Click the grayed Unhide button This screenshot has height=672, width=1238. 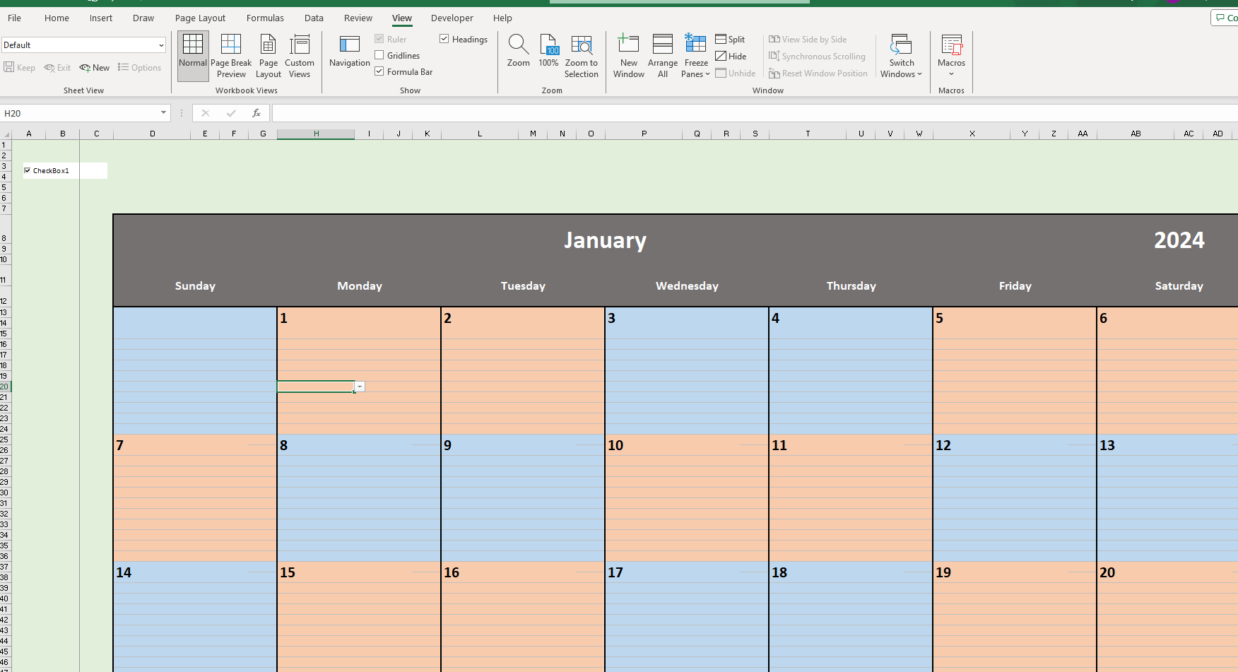point(736,73)
